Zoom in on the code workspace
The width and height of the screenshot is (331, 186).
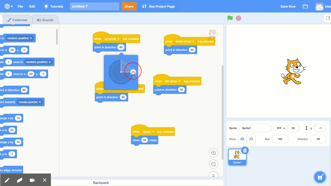[214, 153]
